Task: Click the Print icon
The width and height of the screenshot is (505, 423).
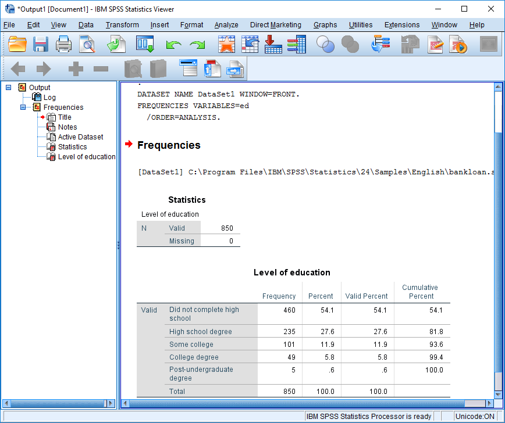Action: coord(63,44)
